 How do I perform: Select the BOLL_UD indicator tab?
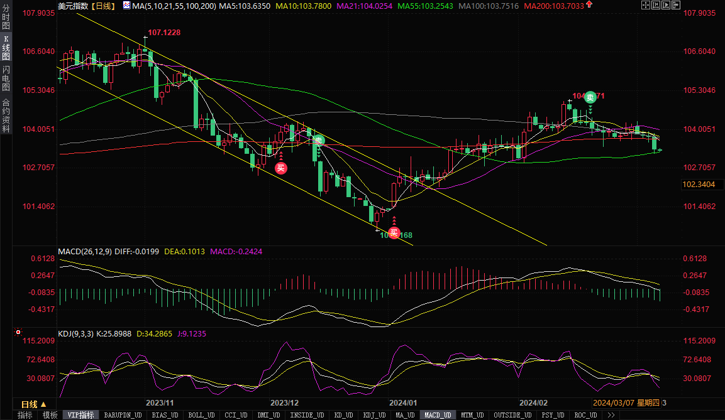pyautogui.click(x=201, y=415)
